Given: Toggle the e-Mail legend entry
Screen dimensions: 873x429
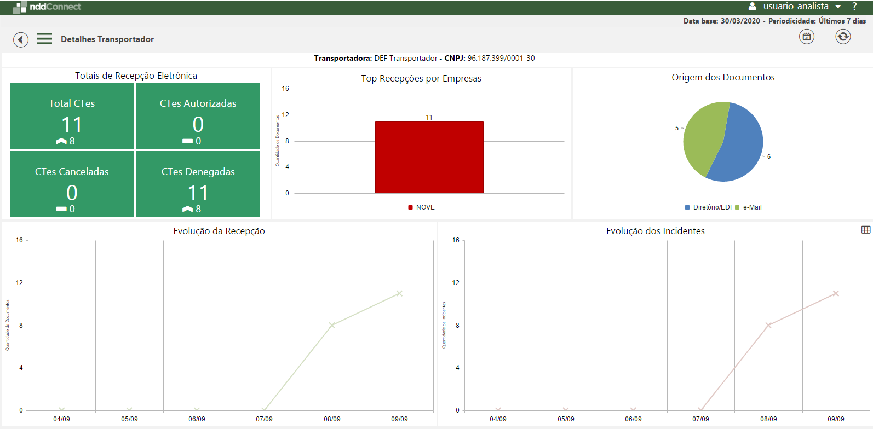Looking at the screenshot, I should pos(749,207).
